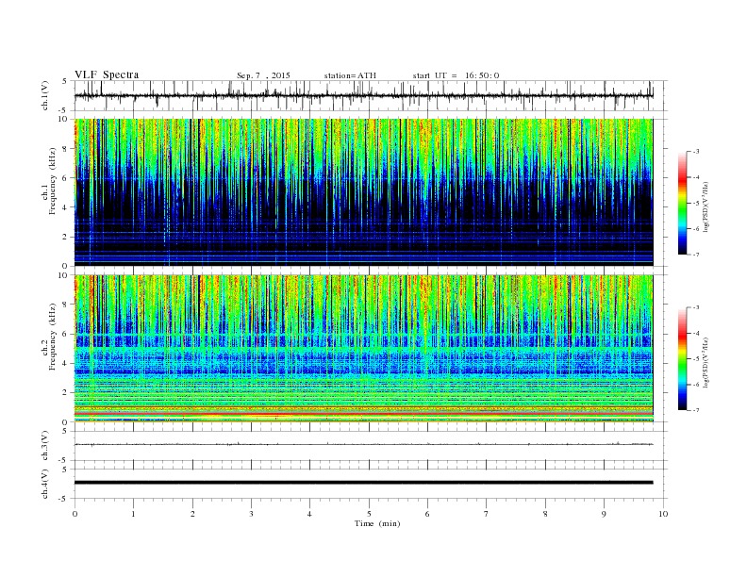
Task: Click the "station=ATH" header label
Action: (350, 75)
